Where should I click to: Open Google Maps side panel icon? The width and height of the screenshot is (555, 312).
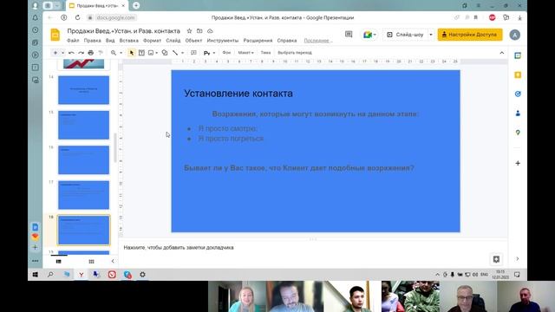pos(518,133)
